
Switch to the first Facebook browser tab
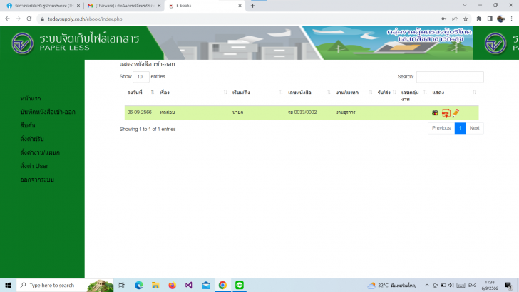tap(43, 6)
